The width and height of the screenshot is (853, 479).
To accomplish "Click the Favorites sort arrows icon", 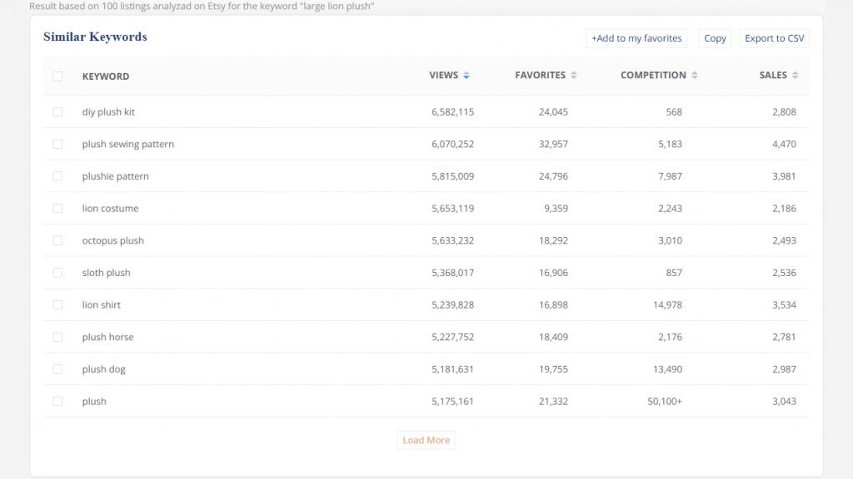I will pos(573,76).
